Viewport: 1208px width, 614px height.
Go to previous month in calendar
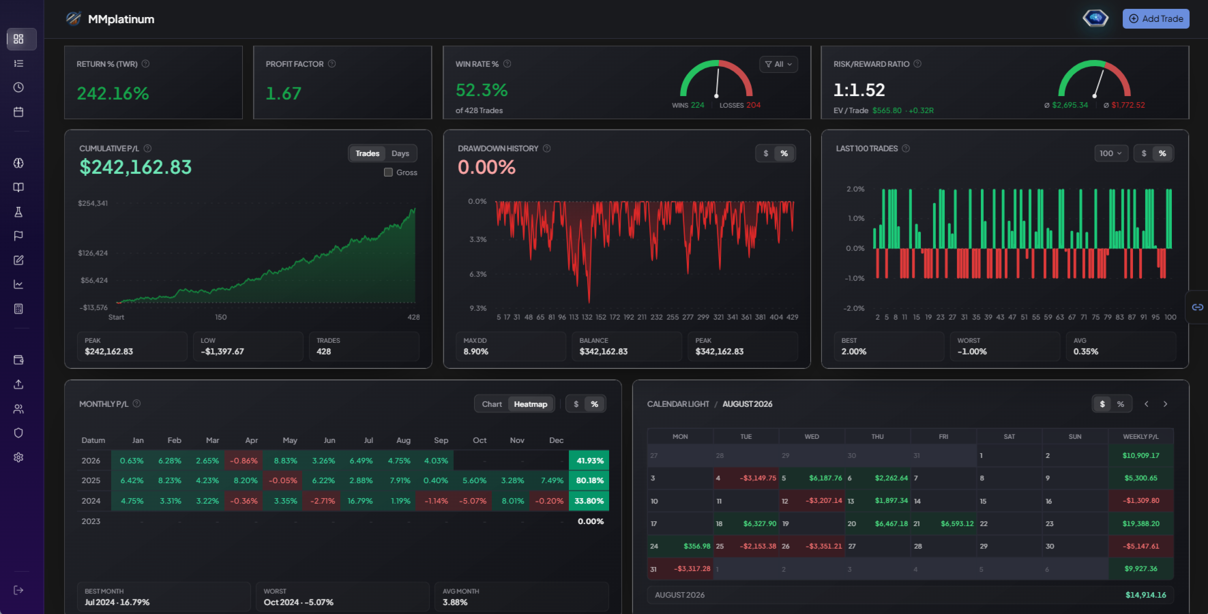(1147, 404)
